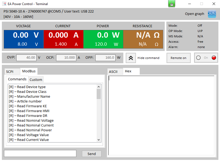
Task: Click the EA Power Control app icon
Action: (x=5, y=4)
